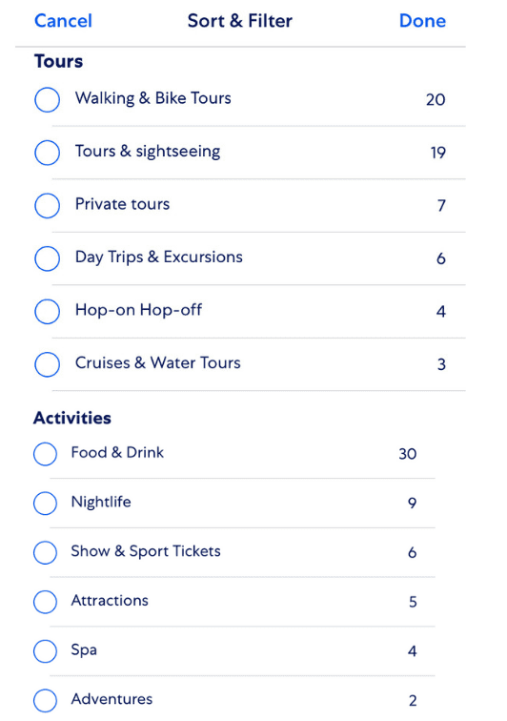Select the Nightlife filter circle

[x=45, y=503]
